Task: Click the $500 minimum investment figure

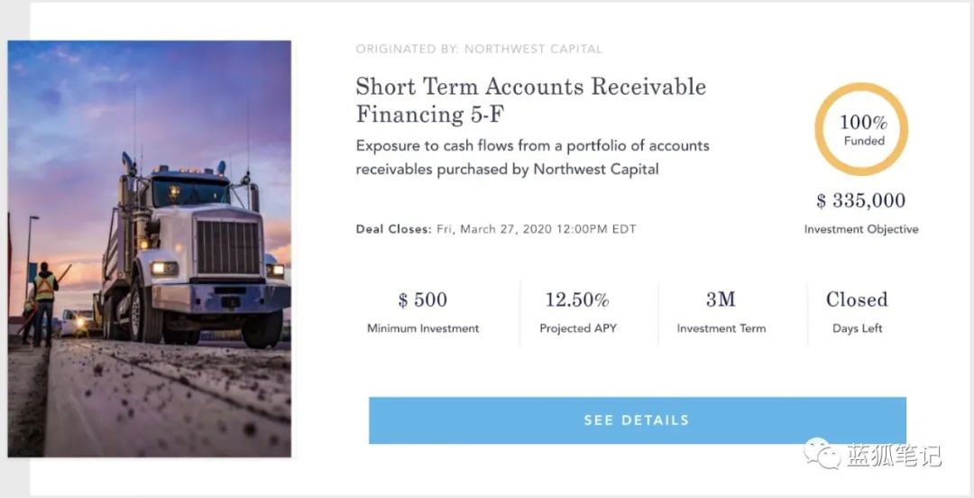Action: coord(422,300)
